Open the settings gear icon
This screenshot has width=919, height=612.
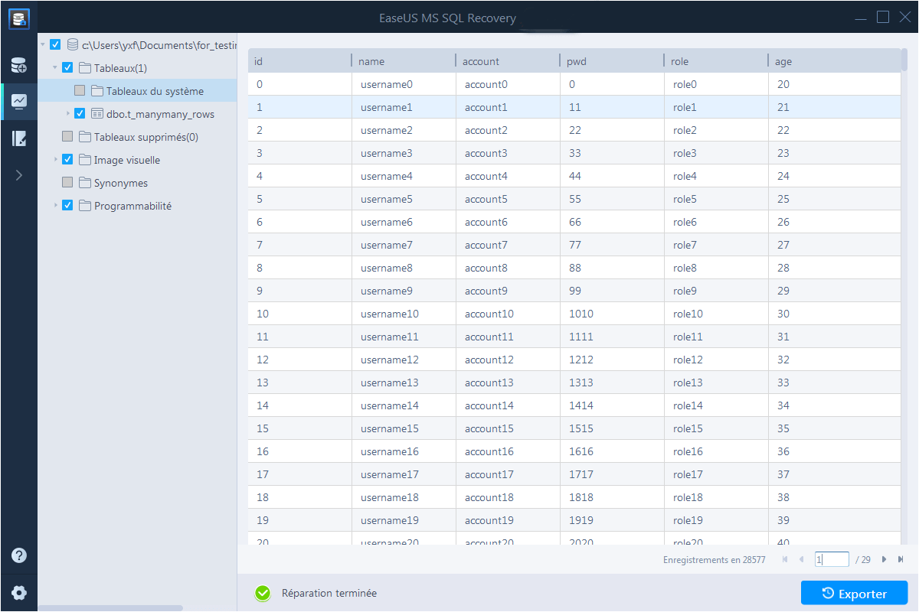pos(19,592)
